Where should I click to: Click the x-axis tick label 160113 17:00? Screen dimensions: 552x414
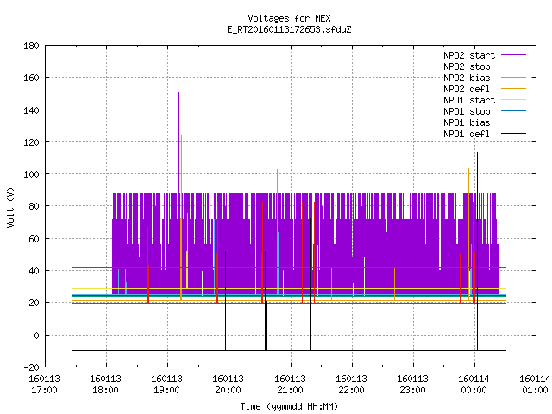coord(44,385)
